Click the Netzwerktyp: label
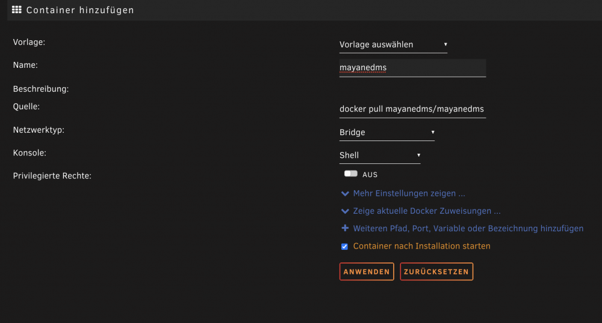 click(x=39, y=130)
